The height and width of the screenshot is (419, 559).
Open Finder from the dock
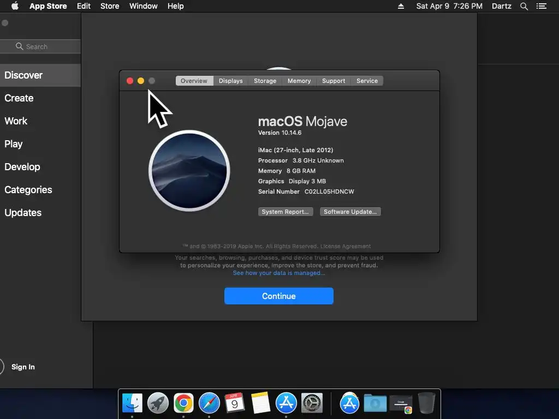(x=132, y=403)
